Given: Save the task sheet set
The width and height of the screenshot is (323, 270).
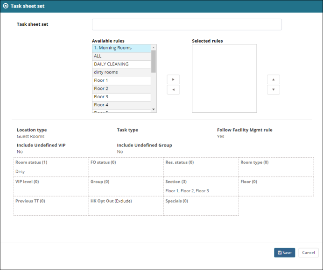Looking at the screenshot, I should (284, 253).
